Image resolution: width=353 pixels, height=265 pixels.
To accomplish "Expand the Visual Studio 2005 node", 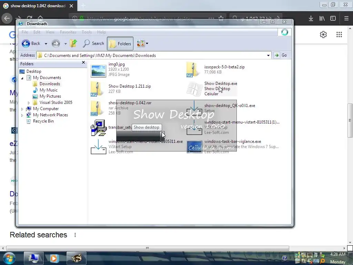I will [x=29, y=103].
